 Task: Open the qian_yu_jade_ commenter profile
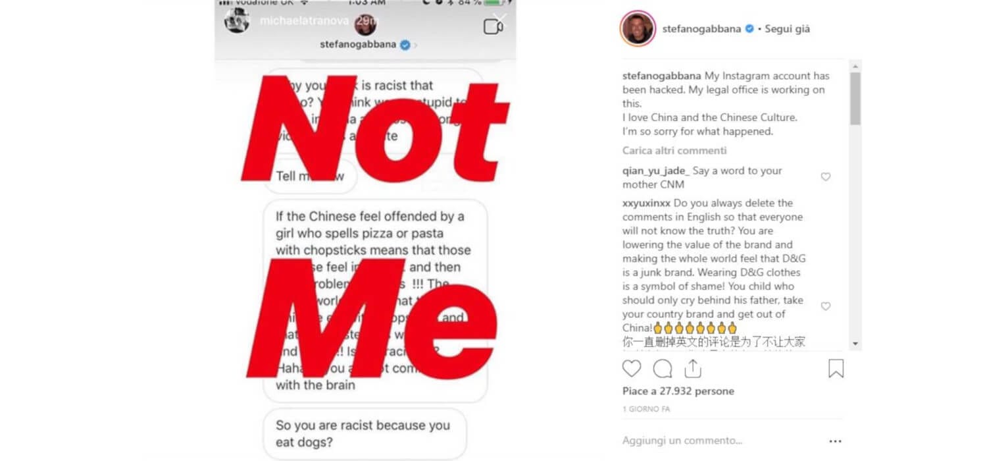coord(655,171)
